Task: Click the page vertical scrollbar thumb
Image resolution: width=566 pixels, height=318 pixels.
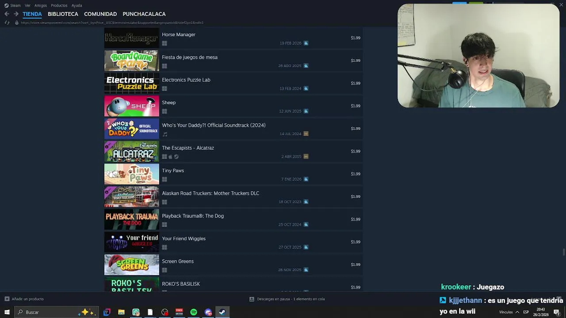Action: coord(563,252)
